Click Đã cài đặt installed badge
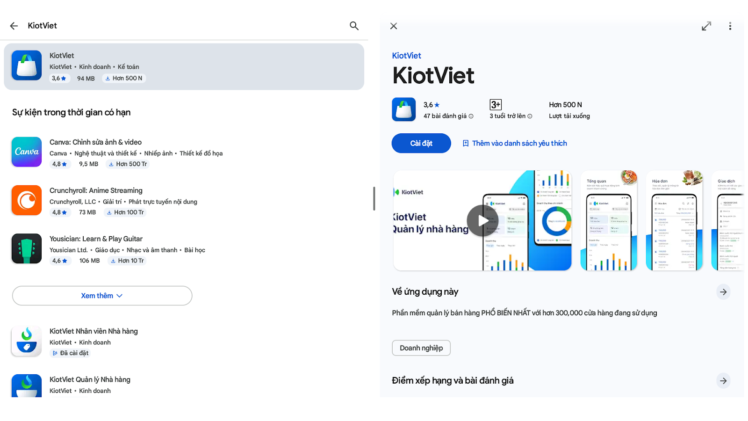Image resolution: width=748 pixels, height=421 pixels. (70, 353)
